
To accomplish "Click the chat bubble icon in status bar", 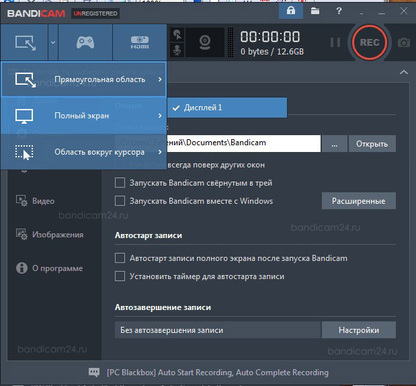I will click(94, 373).
